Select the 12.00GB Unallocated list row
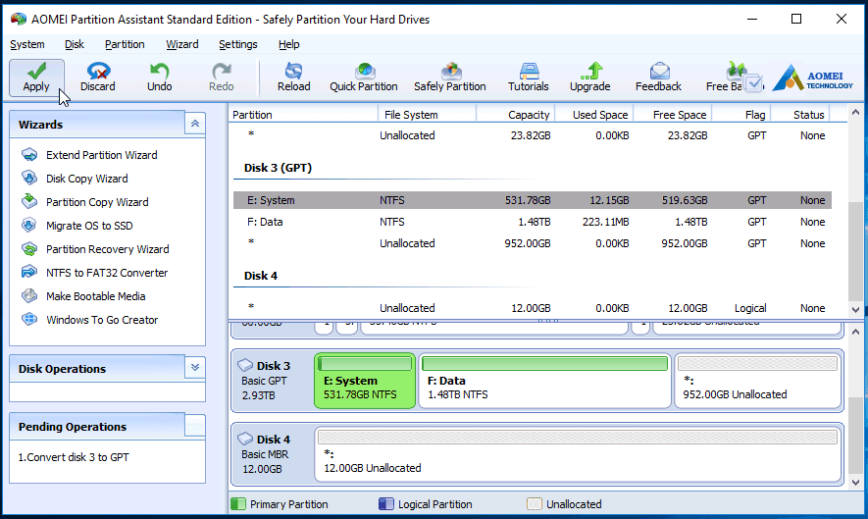The image size is (868, 519). pos(533,308)
